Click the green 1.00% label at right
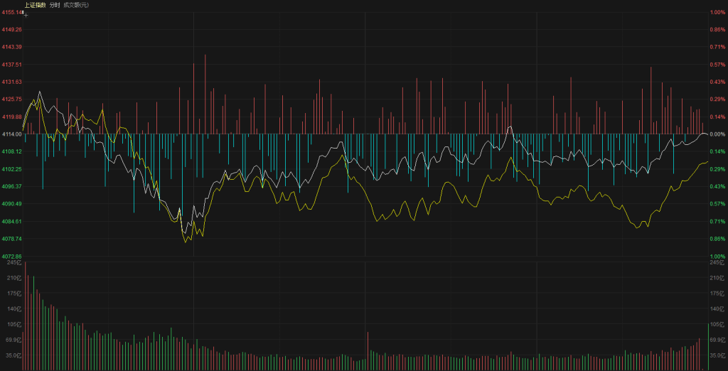Screen dimensions: 728x371 (x=717, y=256)
